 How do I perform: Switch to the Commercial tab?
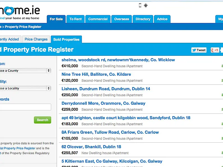98,19
